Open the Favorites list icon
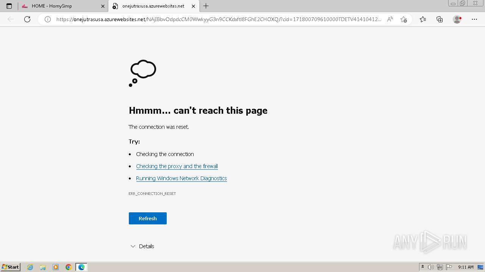Screen dimensions: 485x272 423,19
